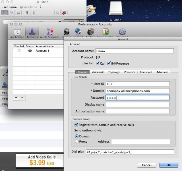Open the Codecs speaker icon

pyautogui.click(x=91, y=32)
